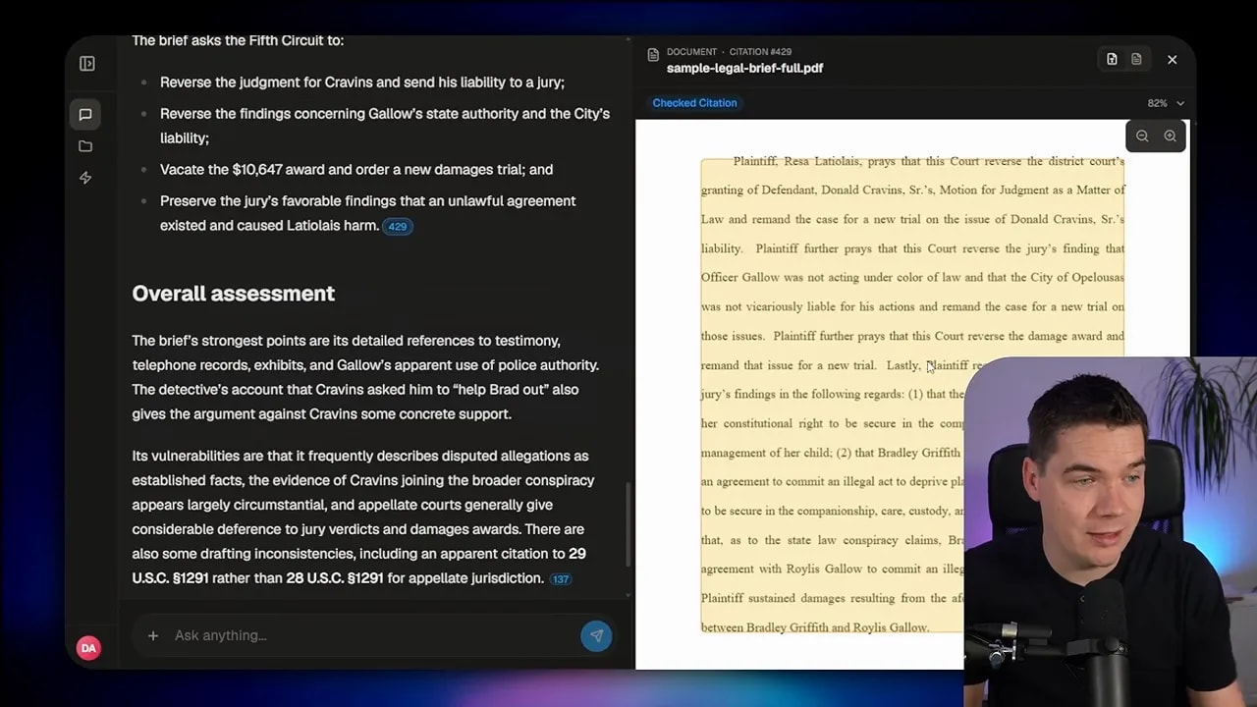Click the sample-legal-brief-full.pdf file name
Screen dimensions: 1257x707
(744, 68)
